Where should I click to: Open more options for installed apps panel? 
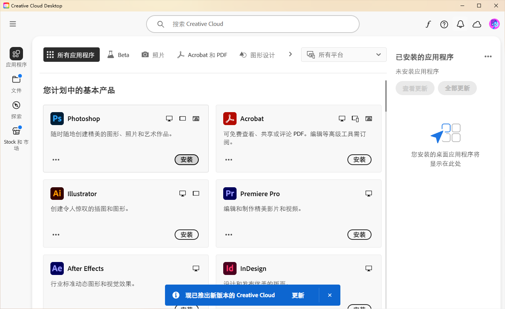488,57
